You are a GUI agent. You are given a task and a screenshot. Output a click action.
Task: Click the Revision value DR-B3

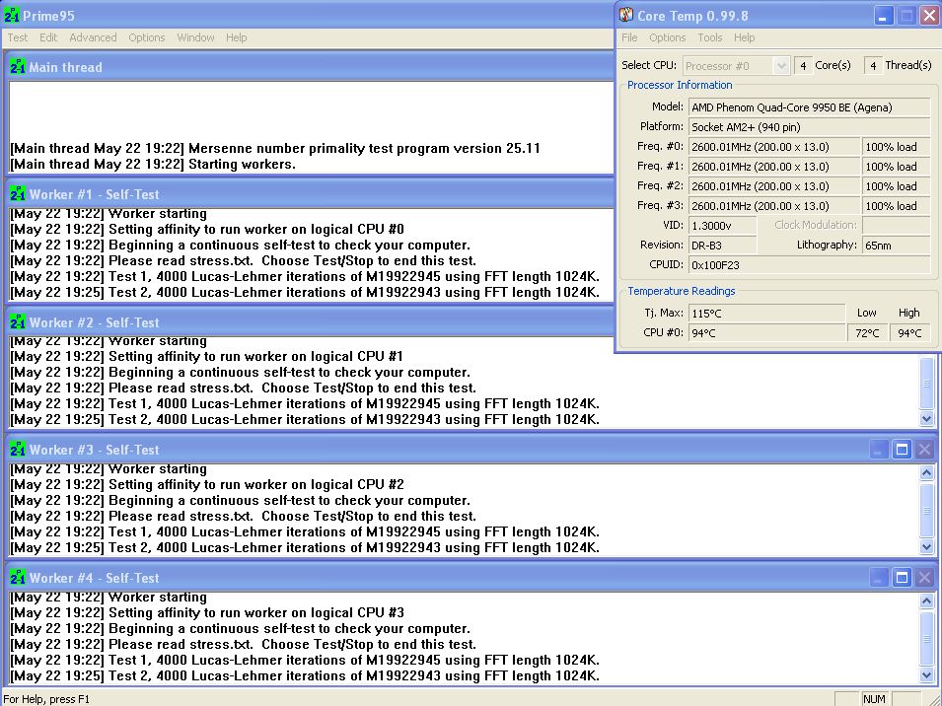[x=723, y=245]
